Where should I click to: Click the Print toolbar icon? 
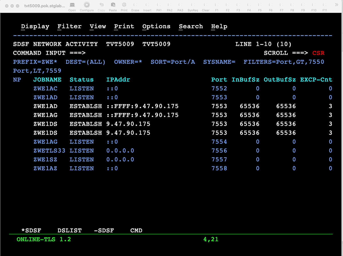tap(124, 5)
